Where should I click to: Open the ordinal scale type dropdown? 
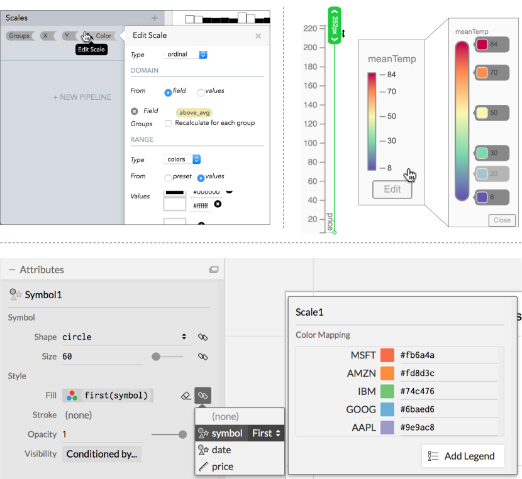(185, 55)
